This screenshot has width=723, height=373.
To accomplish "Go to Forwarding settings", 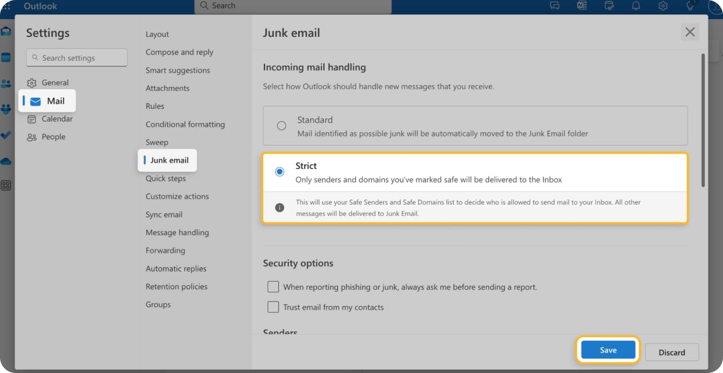I will (165, 250).
